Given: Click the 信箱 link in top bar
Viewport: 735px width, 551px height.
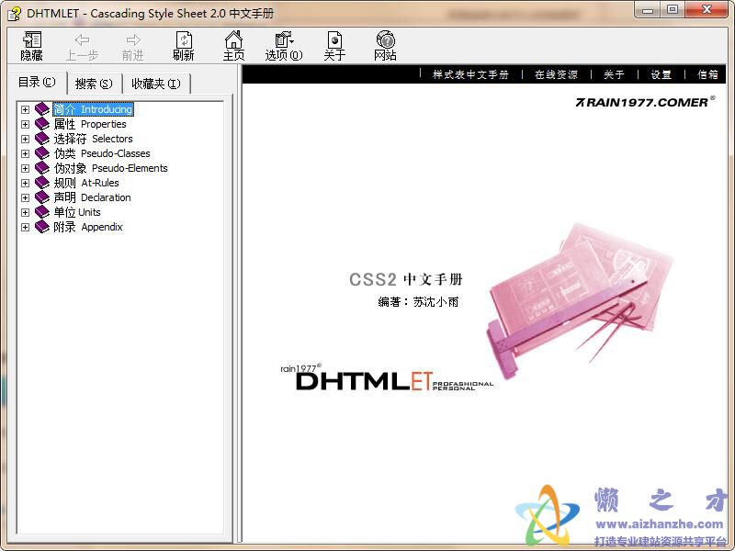Looking at the screenshot, I should coord(707,75).
